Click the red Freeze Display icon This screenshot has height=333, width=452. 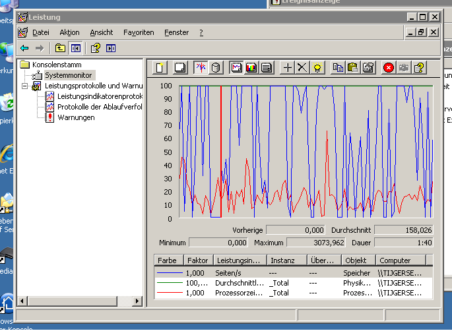click(x=389, y=68)
